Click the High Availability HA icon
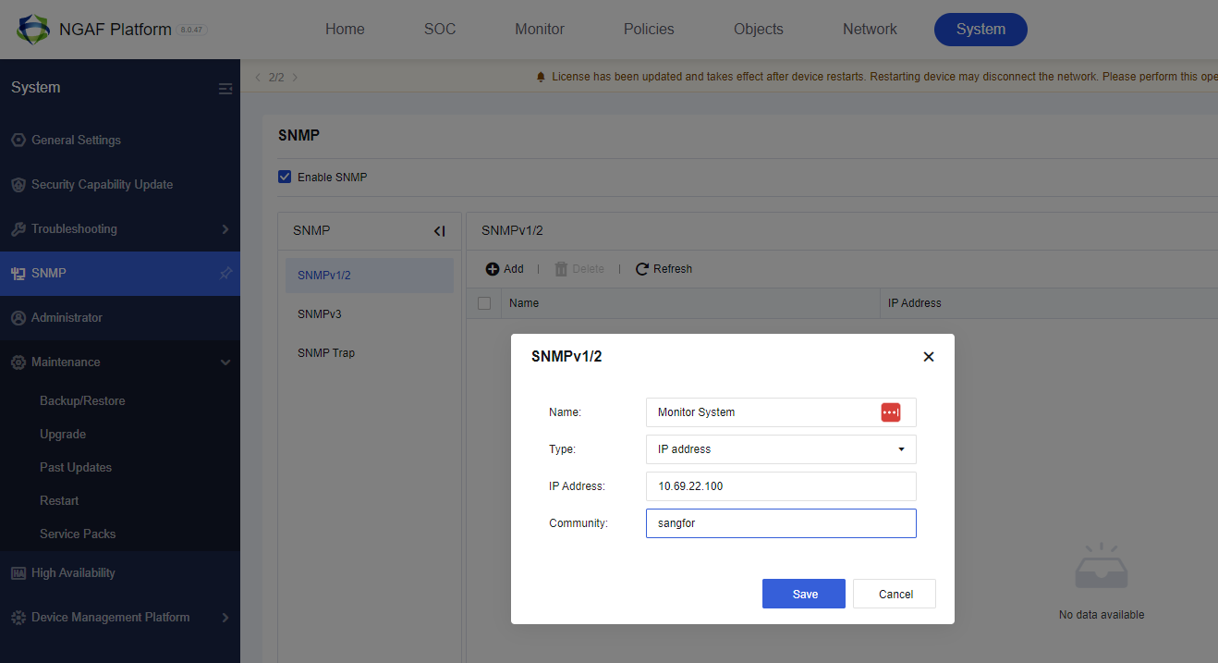Viewport: 1218px width, 663px height. click(18, 573)
